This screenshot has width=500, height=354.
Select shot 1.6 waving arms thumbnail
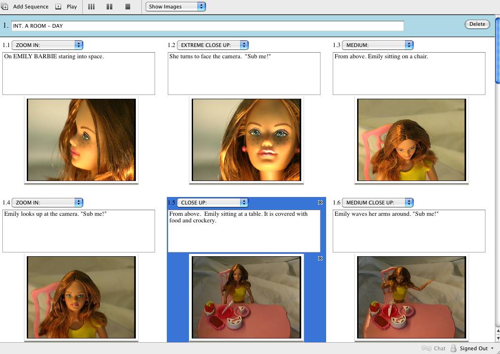(x=412, y=297)
